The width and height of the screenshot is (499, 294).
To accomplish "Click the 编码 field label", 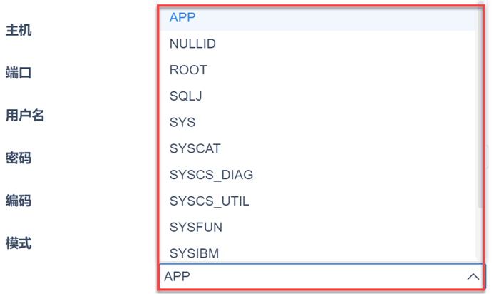I will 19,201.
